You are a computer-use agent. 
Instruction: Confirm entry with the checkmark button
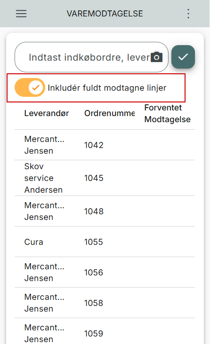pyautogui.click(x=183, y=57)
